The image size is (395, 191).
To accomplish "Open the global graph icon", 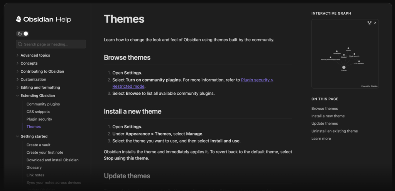I will click(x=369, y=23).
